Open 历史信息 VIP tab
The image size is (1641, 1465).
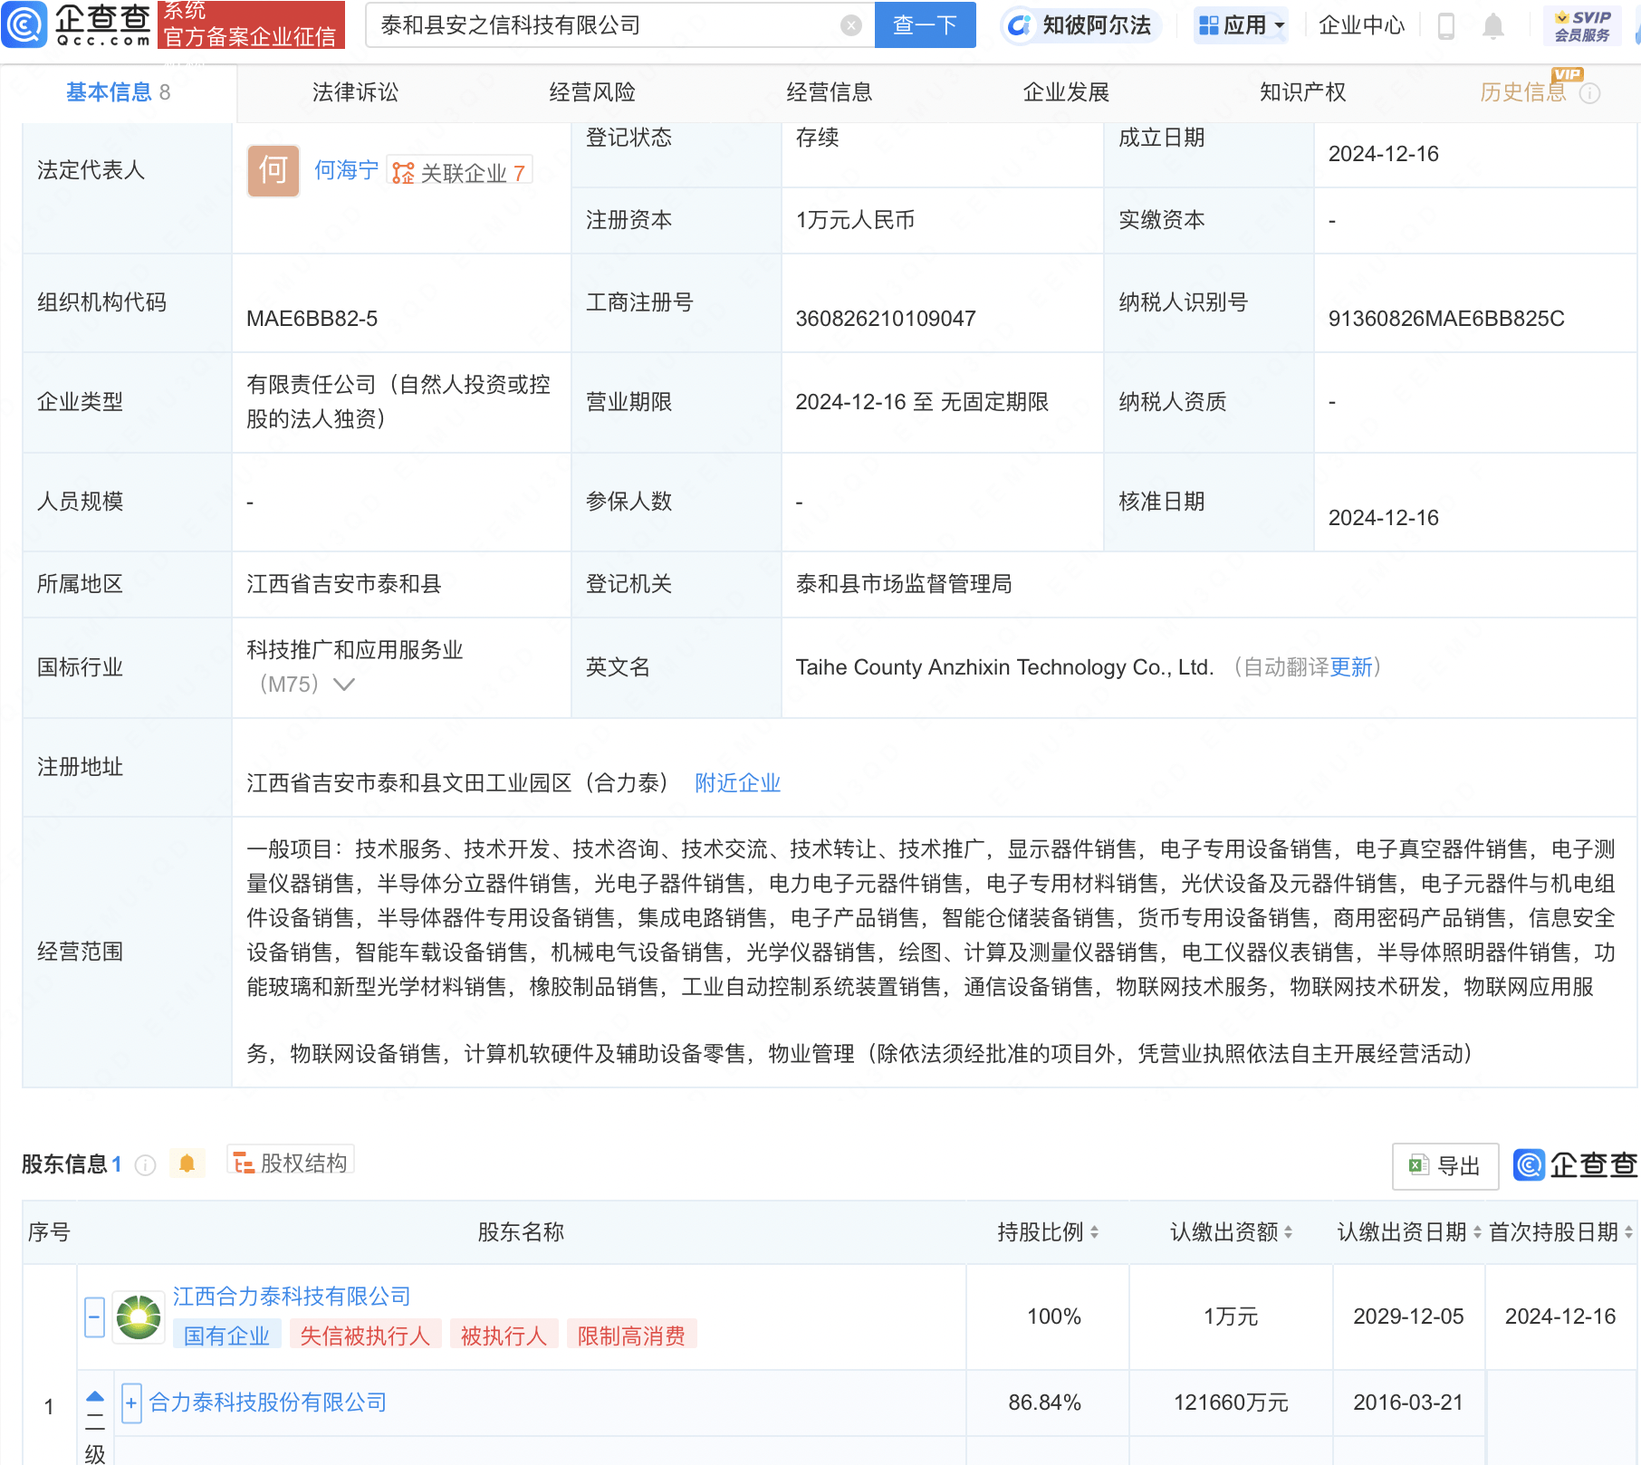point(1523,92)
